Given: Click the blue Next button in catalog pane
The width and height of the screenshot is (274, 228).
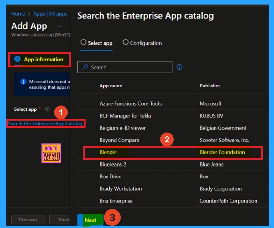Looking at the screenshot, I should click(90, 220).
